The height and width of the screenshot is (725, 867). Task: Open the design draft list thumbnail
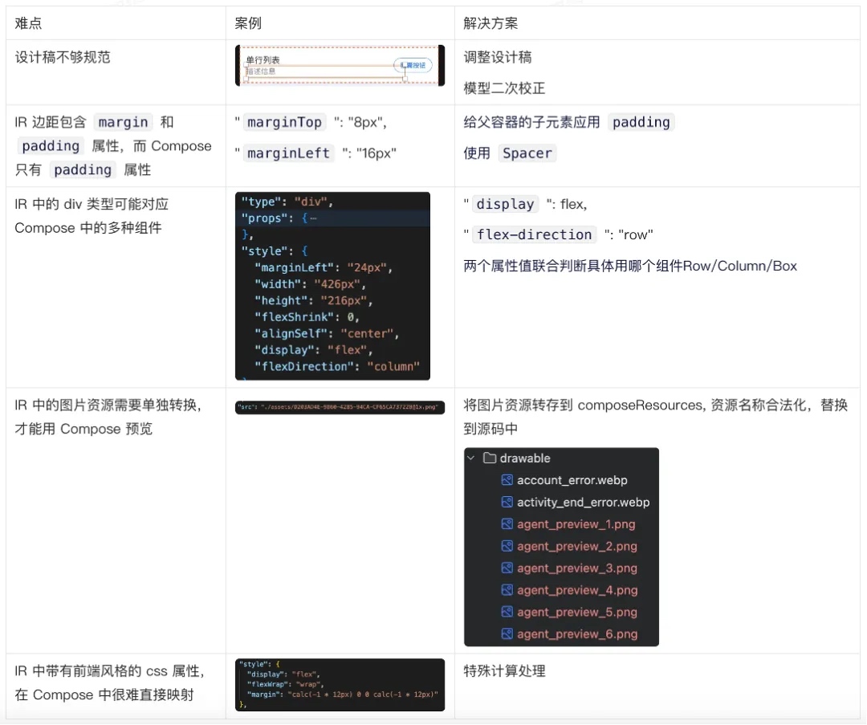(340, 65)
